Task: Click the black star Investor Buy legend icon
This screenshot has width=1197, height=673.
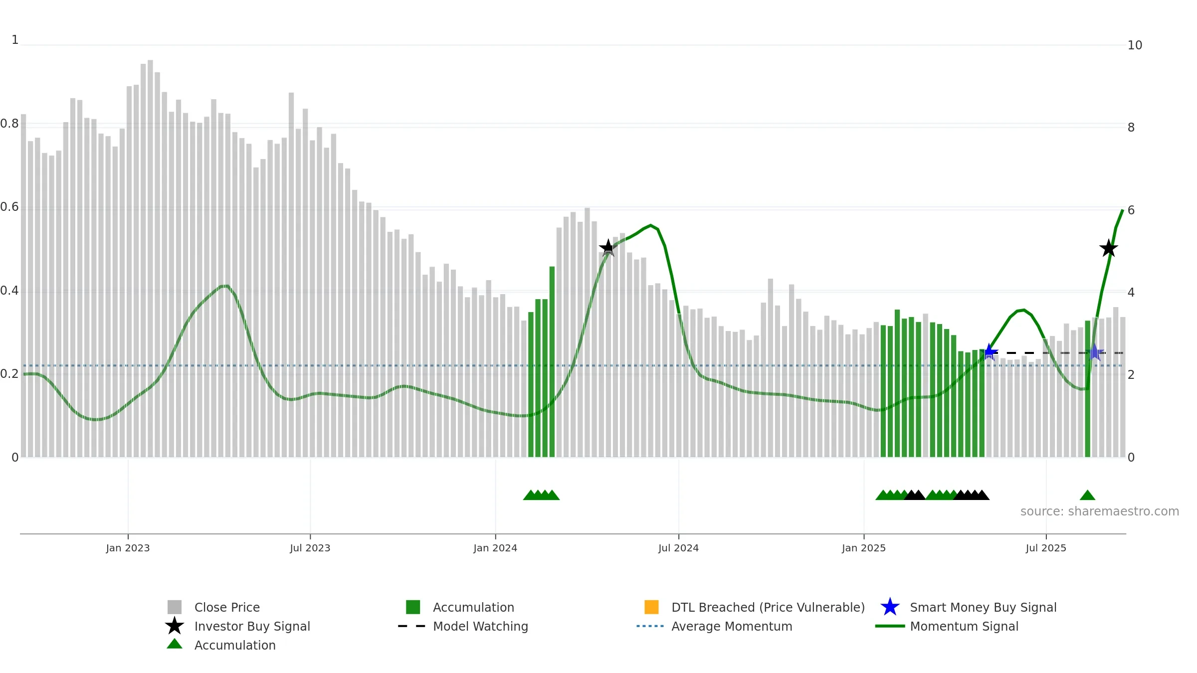Action: tap(175, 626)
